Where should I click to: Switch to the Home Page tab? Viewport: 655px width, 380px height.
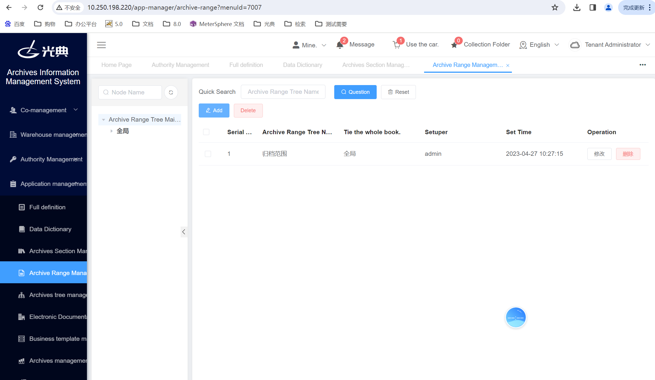[116, 65]
